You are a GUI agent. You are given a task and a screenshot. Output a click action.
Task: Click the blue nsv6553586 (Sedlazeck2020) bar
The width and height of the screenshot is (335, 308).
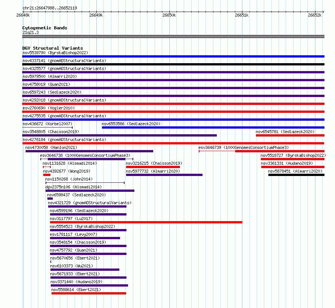pos(213,127)
